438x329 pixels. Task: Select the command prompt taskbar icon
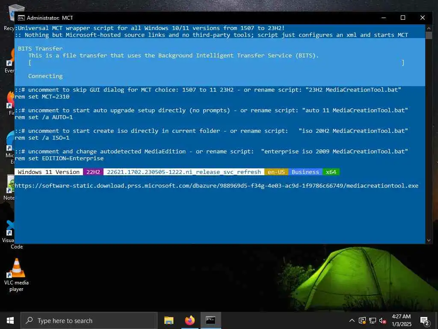click(210, 320)
